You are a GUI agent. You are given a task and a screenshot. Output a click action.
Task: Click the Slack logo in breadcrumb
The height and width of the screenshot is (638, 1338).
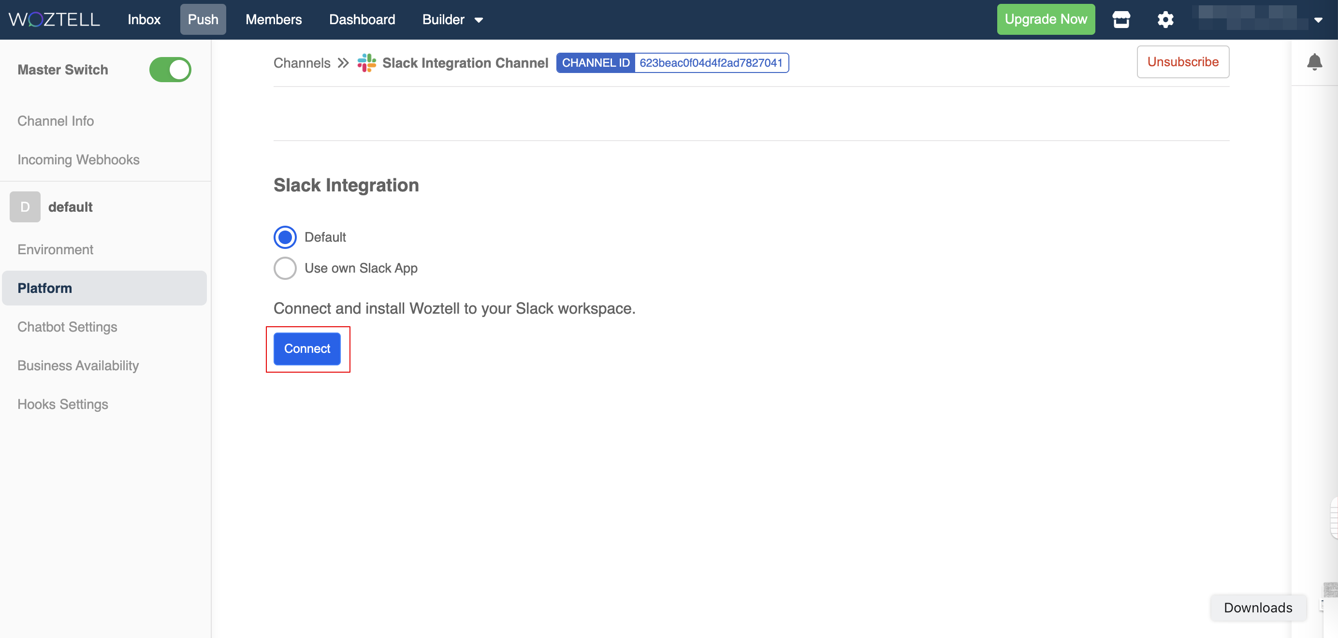coord(367,63)
